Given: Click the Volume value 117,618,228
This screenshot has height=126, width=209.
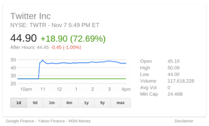Looking at the screenshot, I should [x=181, y=81].
